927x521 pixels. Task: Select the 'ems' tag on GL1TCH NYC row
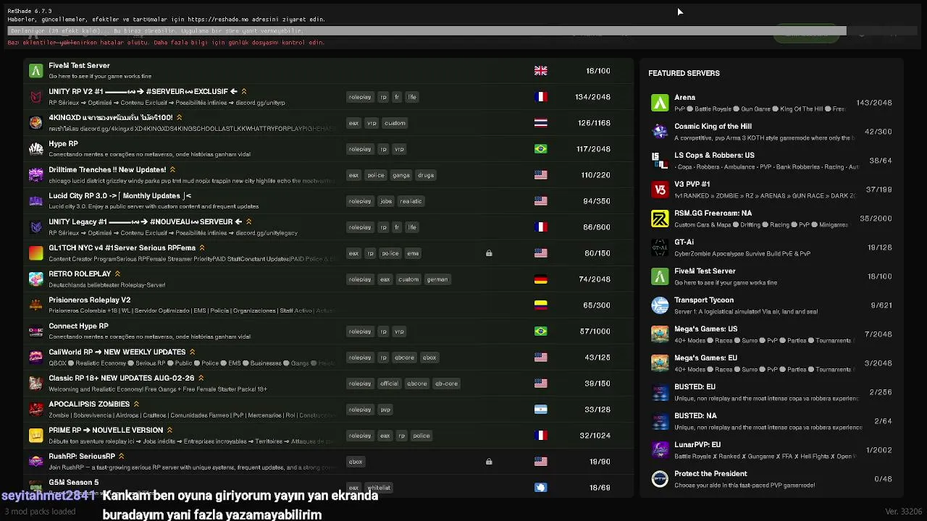tap(413, 253)
